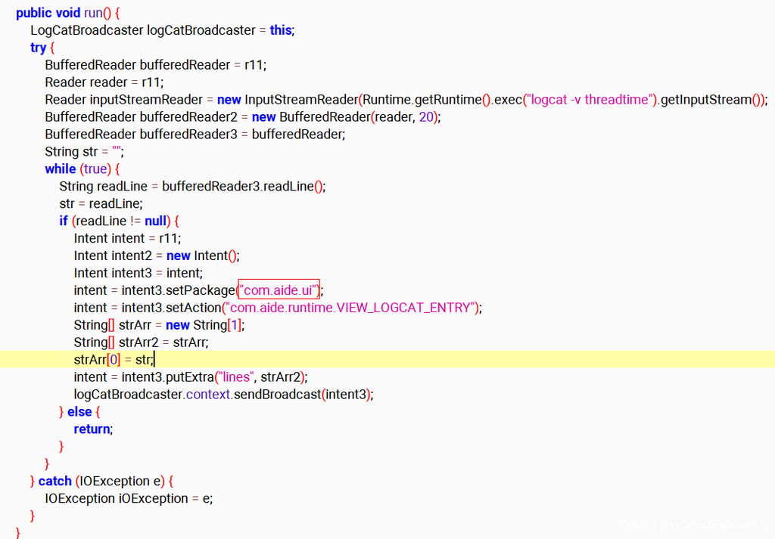Click the "com.aide.runtime.VIEW_LOGCAT_ENTRY" action string
Viewport: 775px width, 539px height.
pos(350,308)
